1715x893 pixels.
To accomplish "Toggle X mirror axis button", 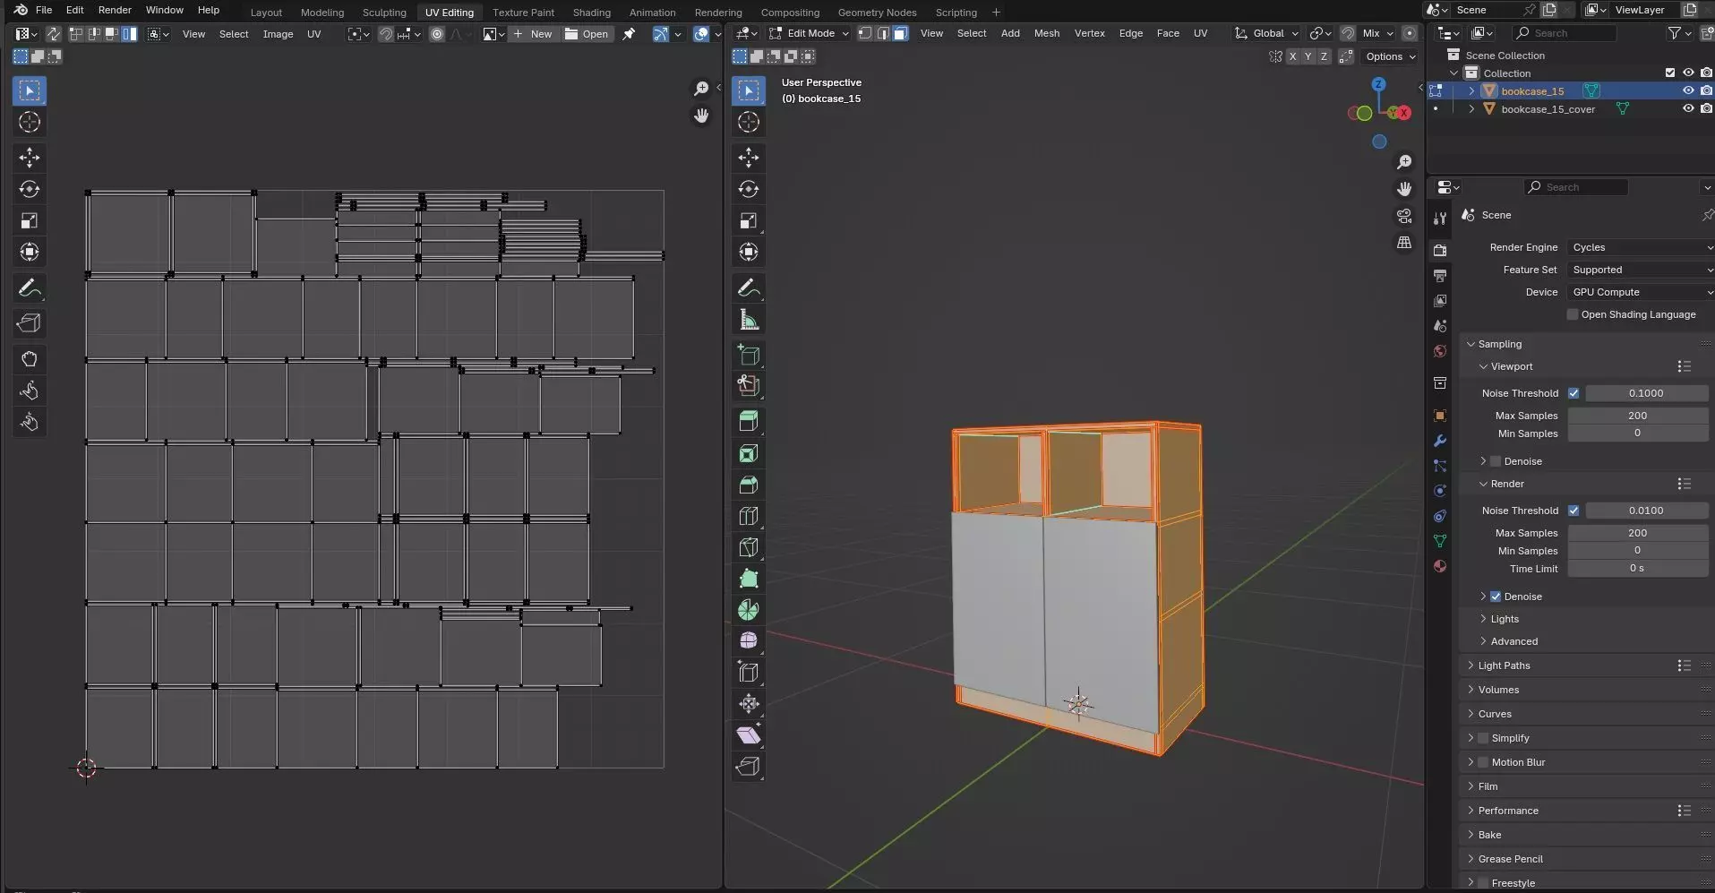I will pos(1292,56).
